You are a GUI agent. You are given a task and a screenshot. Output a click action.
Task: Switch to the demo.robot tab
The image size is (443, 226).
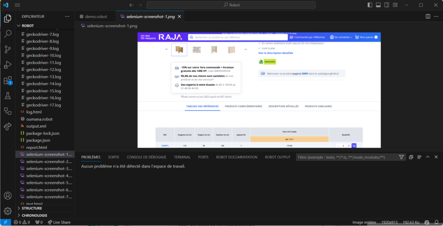point(96,17)
